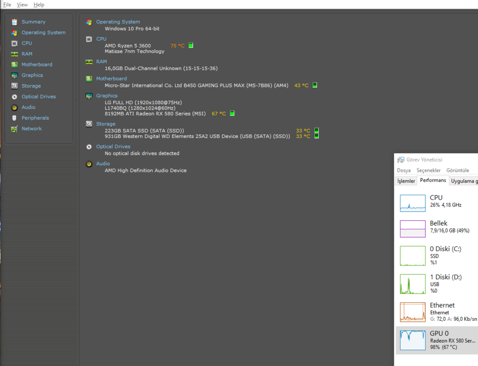This screenshot has width=478, height=366.
Task: Click the Optical Drives disc sidebar icon
Action: tap(14, 97)
